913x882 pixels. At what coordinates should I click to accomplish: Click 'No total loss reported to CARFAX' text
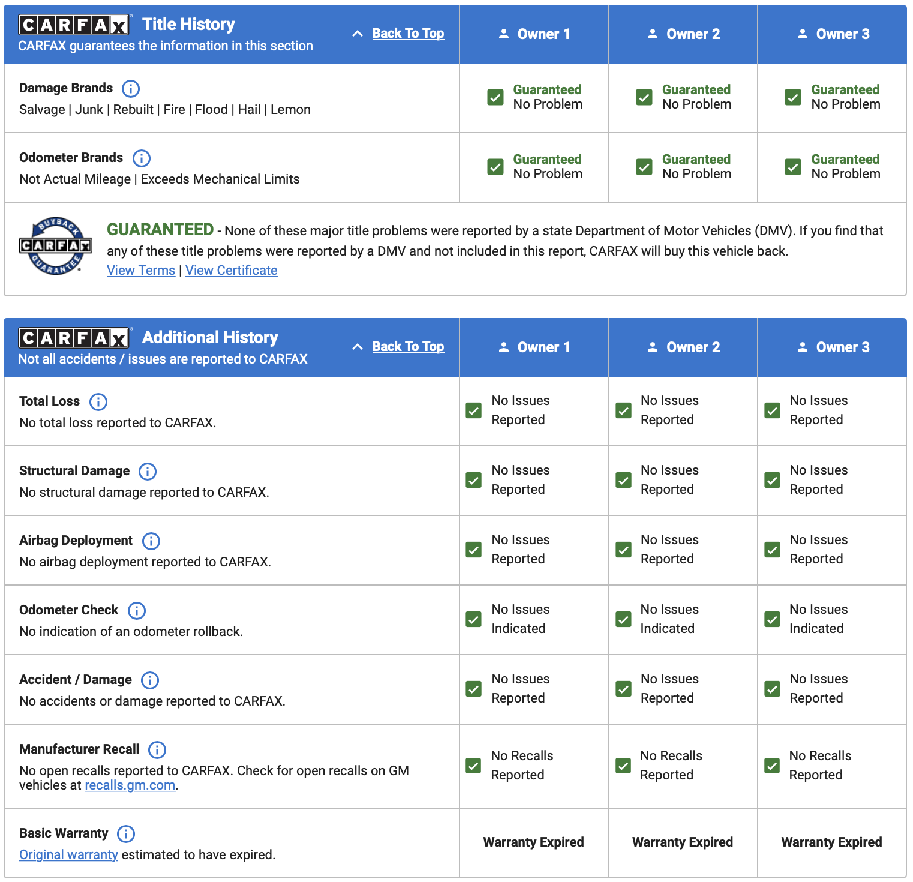point(118,423)
